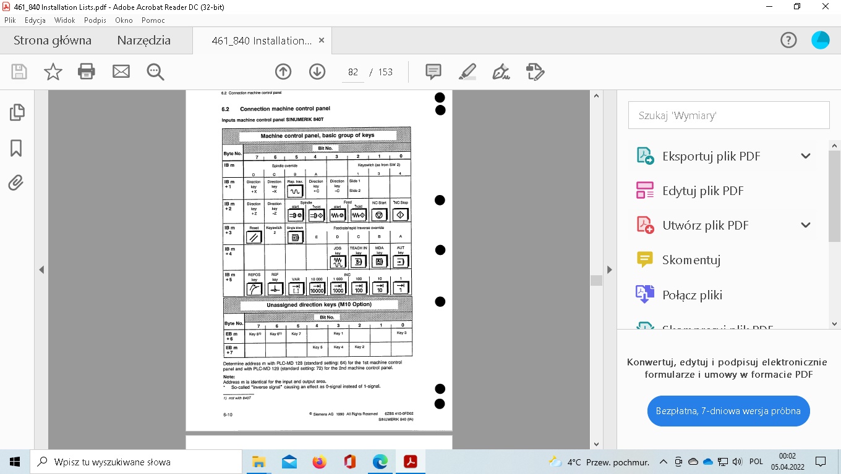Screen dimensions: 841x474
Task: Open Mail app from the taskbar
Action: tap(289, 462)
